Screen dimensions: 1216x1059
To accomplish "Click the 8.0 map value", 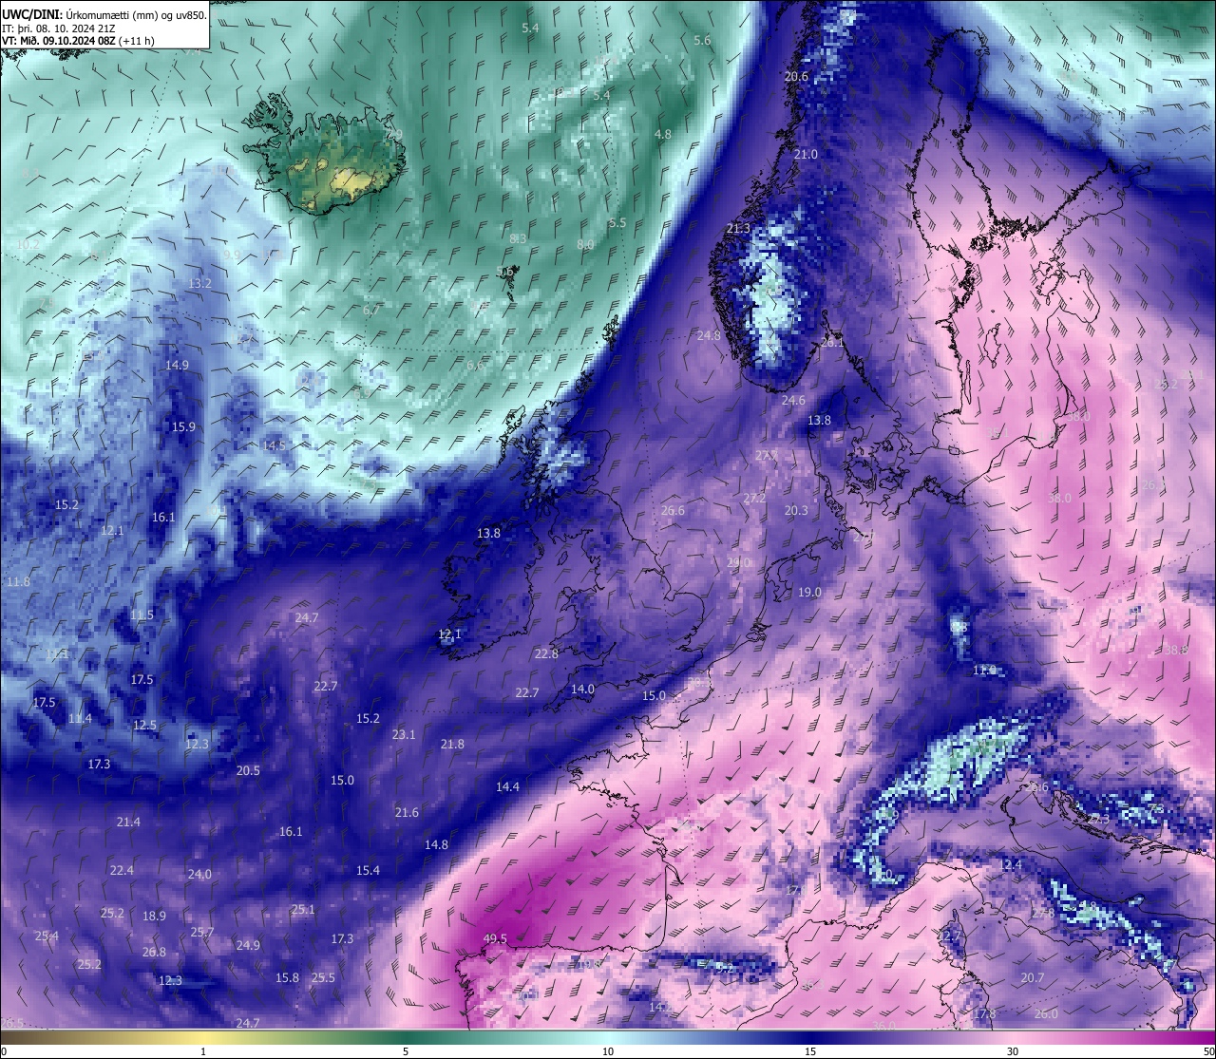I will (585, 244).
